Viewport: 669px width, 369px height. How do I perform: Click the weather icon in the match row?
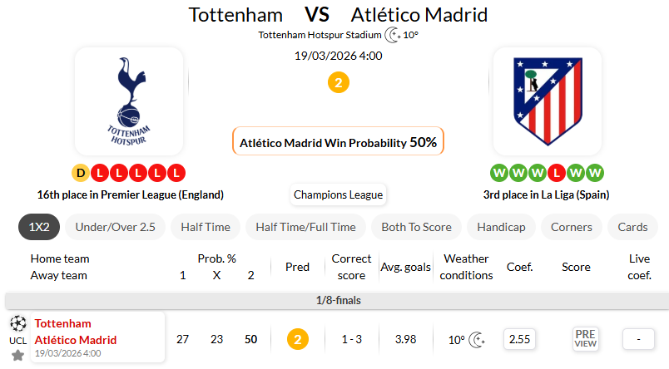[x=478, y=339]
